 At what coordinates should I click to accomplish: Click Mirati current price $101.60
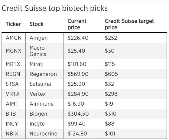coord(77,64)
